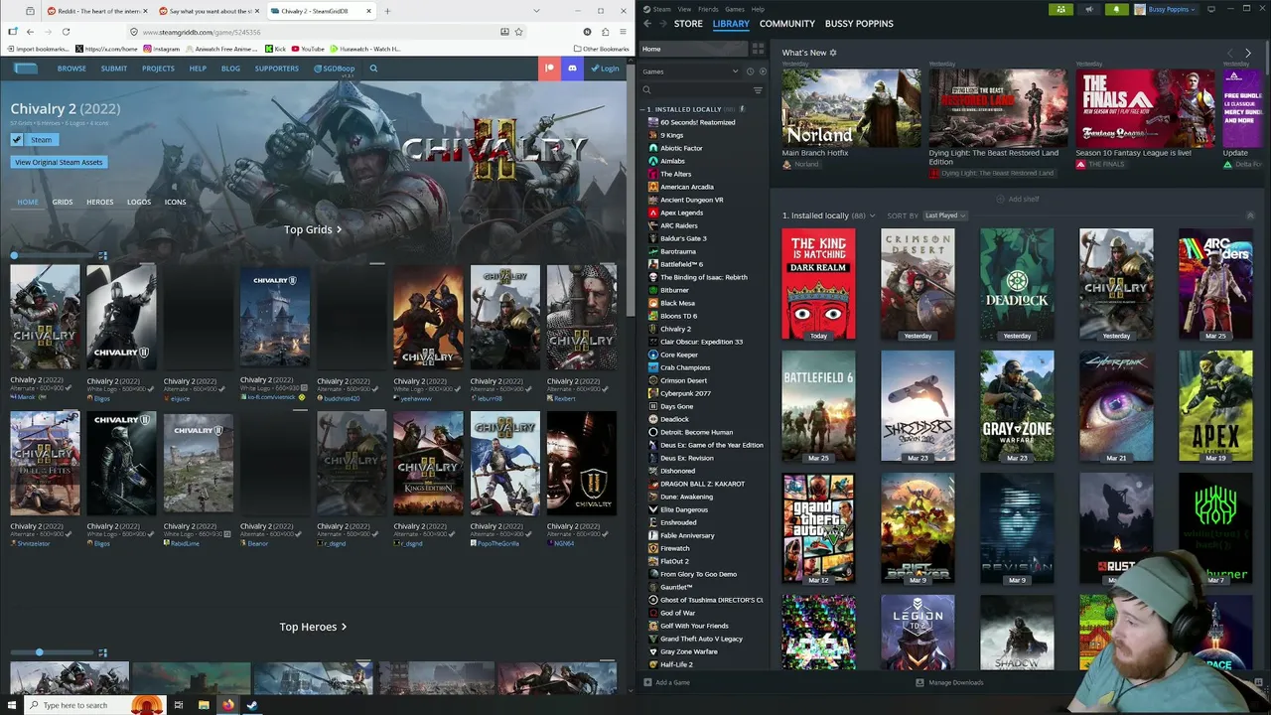This screenshot has height=715, width=1271.
Task: Open Top Grids section arrow
Action: [339, 229]
